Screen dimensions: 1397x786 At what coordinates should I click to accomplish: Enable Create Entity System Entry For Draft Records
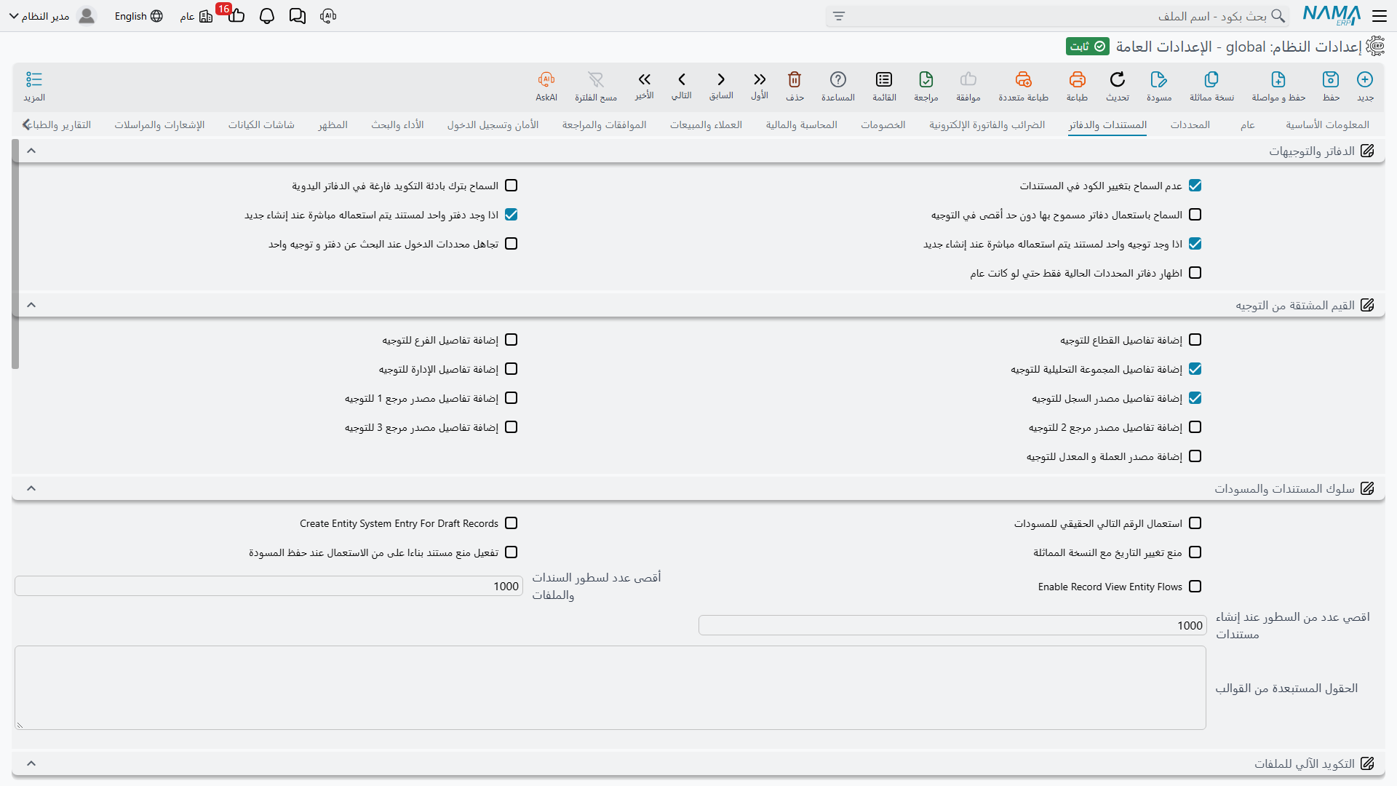tap(511, 523)
